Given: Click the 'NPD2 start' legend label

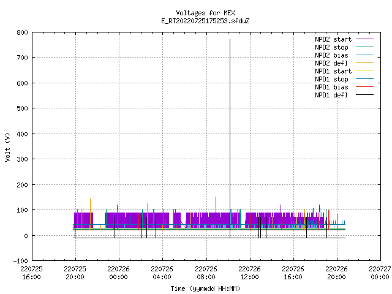Looking at the screenshot, I should pos(333,39).
